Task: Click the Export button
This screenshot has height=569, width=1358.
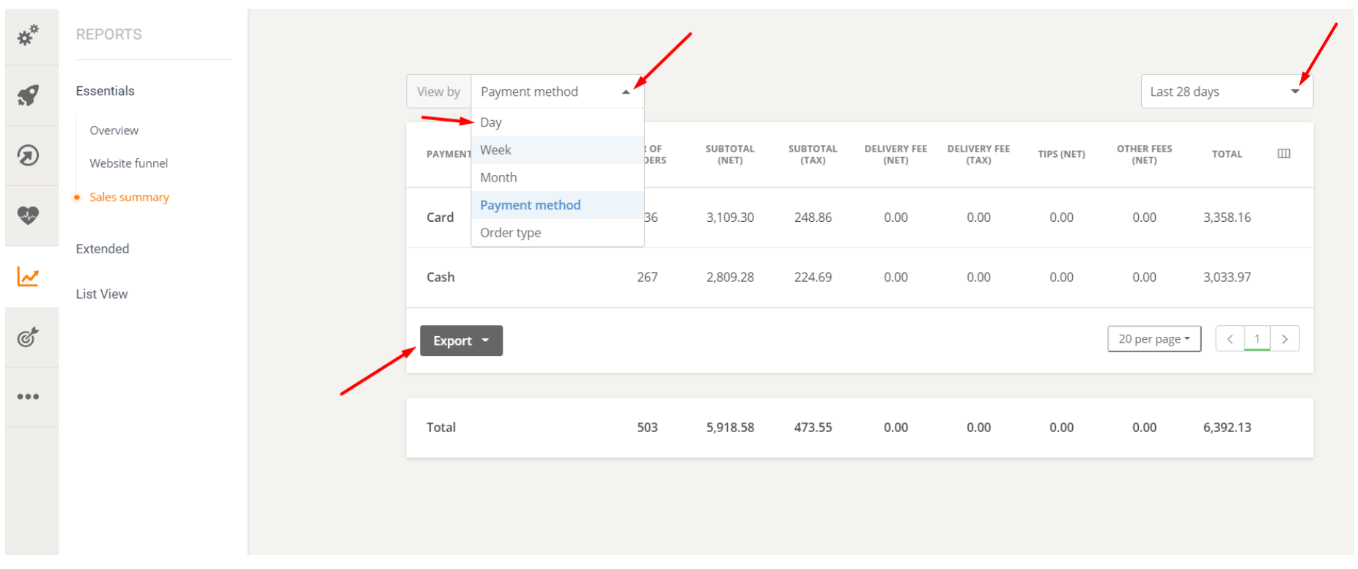Action: 460,341
